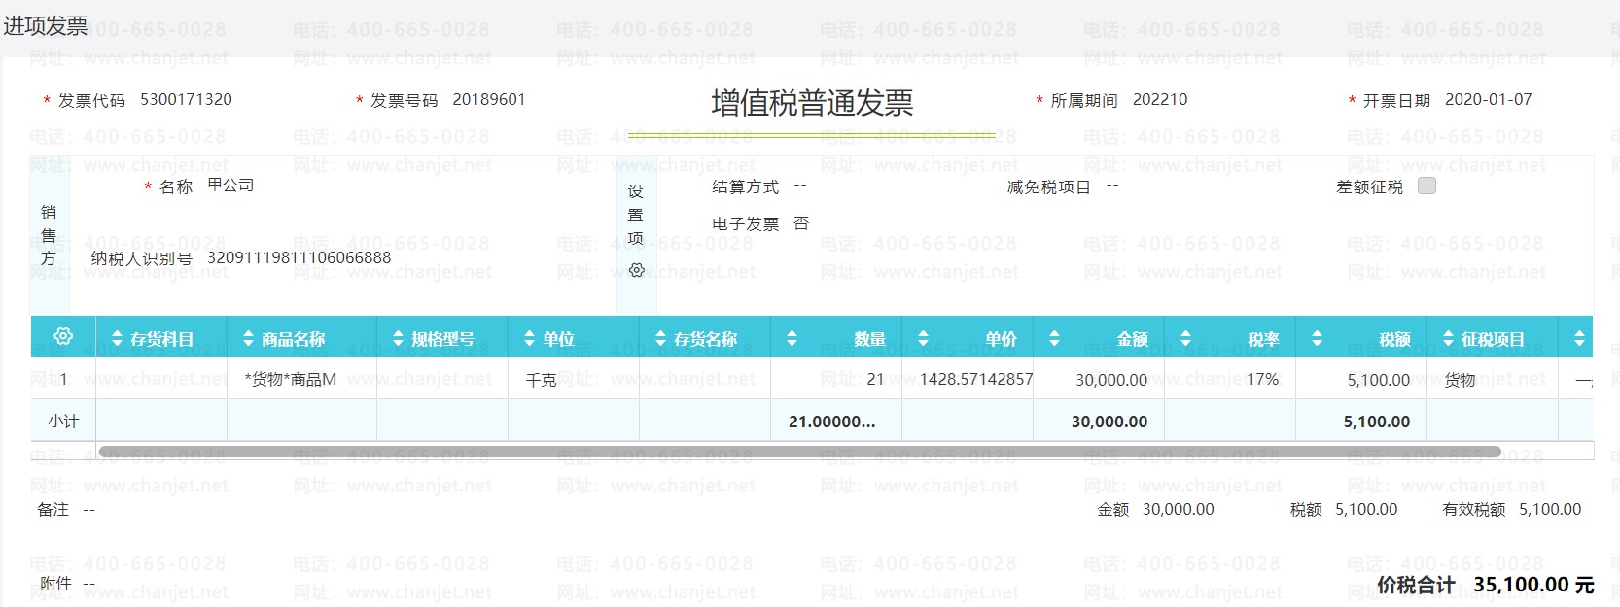Click the 所属期间 value 202210
Image resolution: width=1620 pixels, height=607 pixels.
(1160, 99)
